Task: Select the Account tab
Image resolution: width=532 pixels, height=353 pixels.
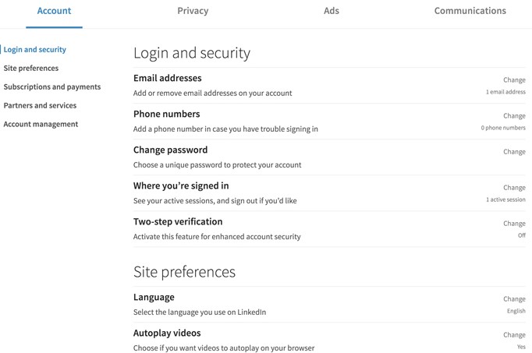Action: click(54, 11)
